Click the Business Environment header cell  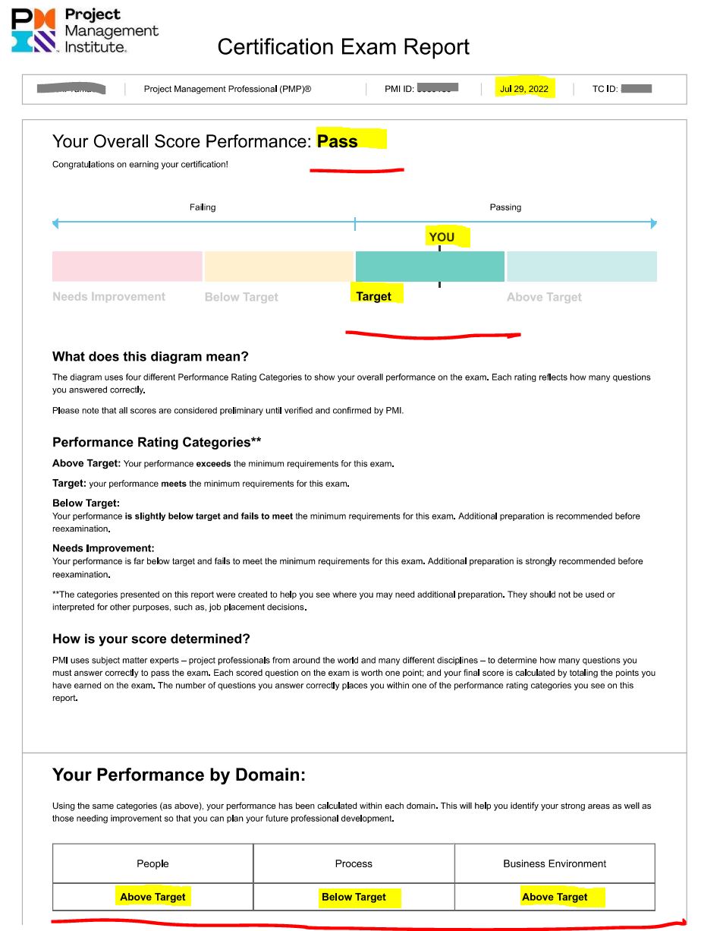pyautogui.click(x=555, y=863)
